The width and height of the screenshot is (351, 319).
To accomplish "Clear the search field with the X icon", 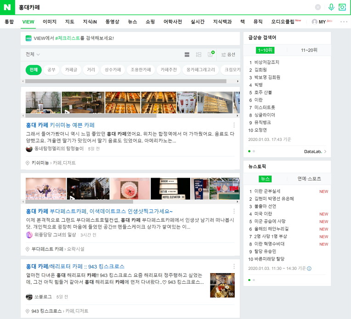I will click(x=317, y=7).
